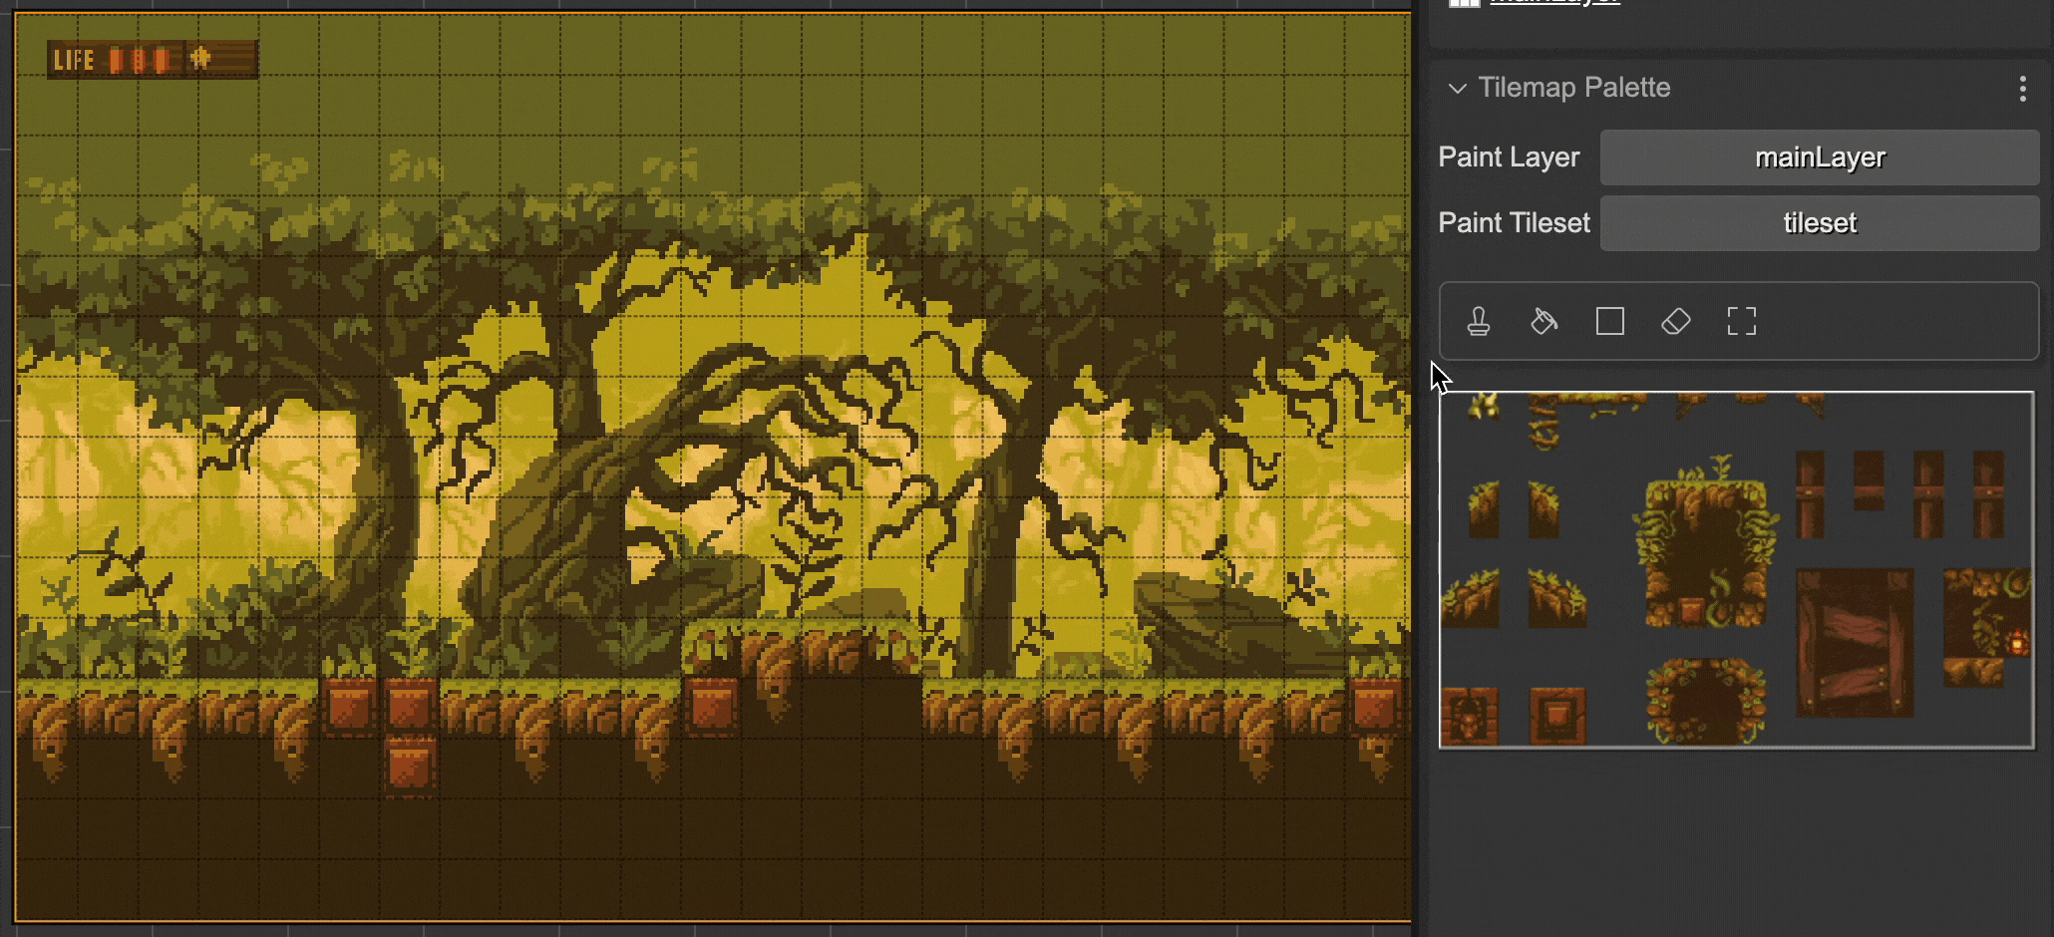Screen dimensions: 2054x937
Task: Click the LIFE bar HUD in scene
Action: [x=152, y=60]
